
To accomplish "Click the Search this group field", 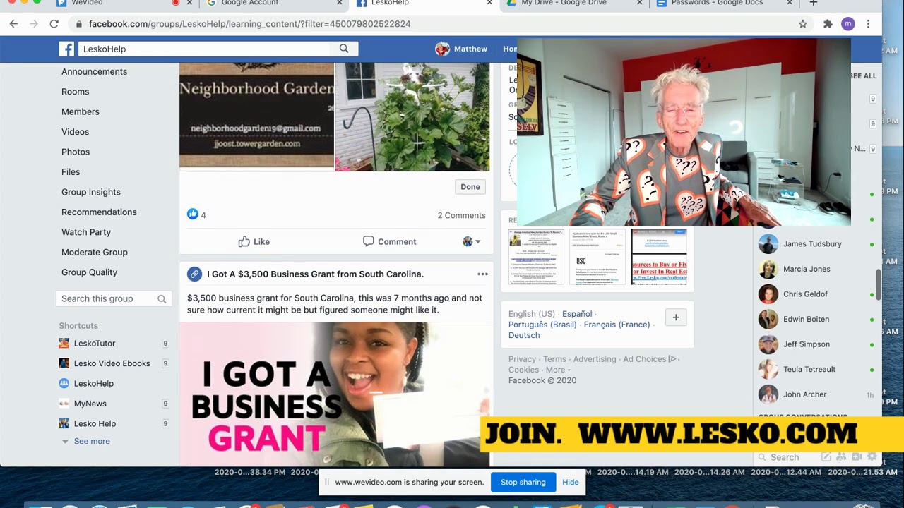I will point(113,299).
